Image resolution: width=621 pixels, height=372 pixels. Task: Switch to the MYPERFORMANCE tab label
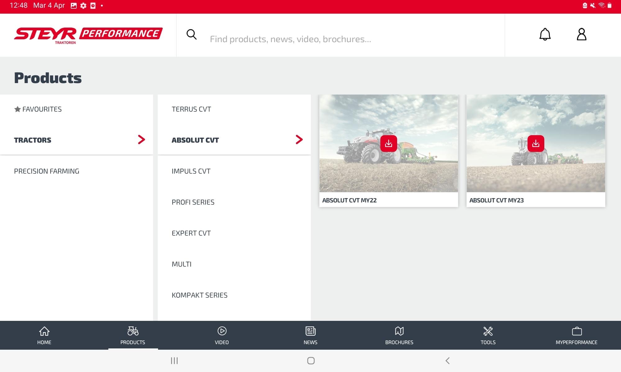pos(577,342)
